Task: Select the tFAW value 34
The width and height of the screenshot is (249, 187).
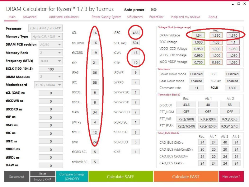Action: point(95,112)
